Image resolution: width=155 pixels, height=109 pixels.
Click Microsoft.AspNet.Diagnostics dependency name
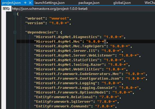[67, 37]
